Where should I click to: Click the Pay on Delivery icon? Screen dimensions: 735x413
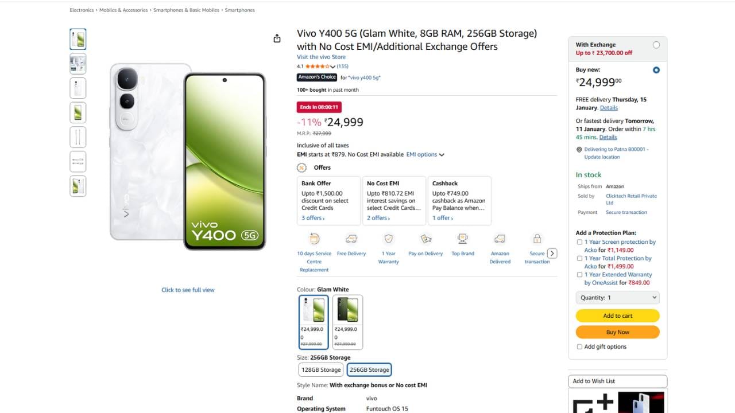[425, 239]
